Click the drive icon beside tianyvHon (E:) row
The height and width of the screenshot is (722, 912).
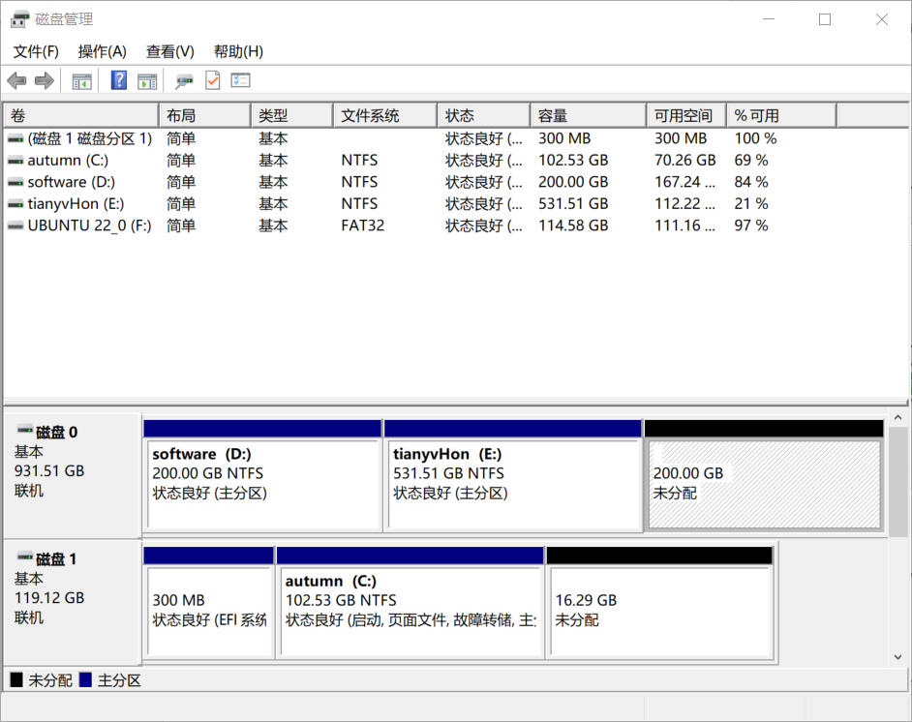pyautogui.click(x=15, y=204)
